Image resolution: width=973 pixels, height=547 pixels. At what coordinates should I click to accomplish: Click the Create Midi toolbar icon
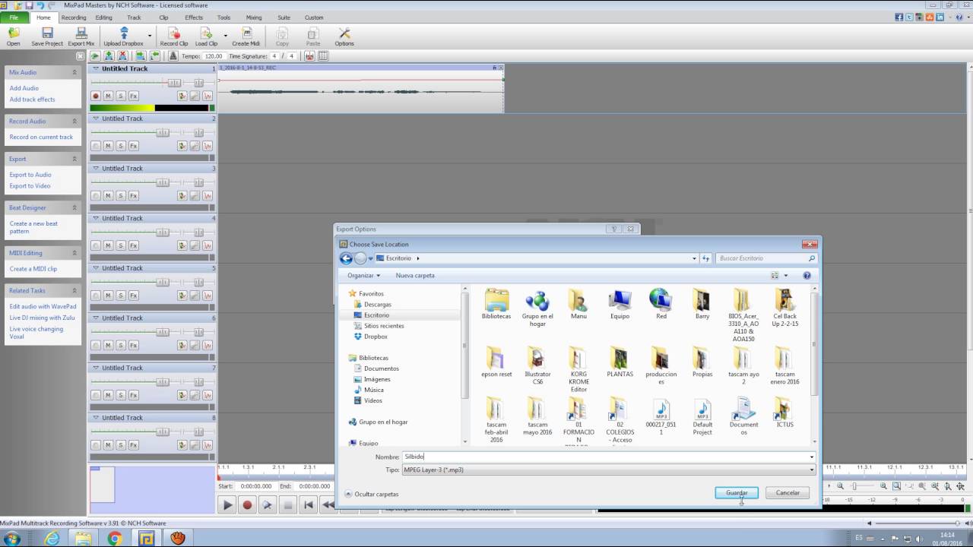246,36
